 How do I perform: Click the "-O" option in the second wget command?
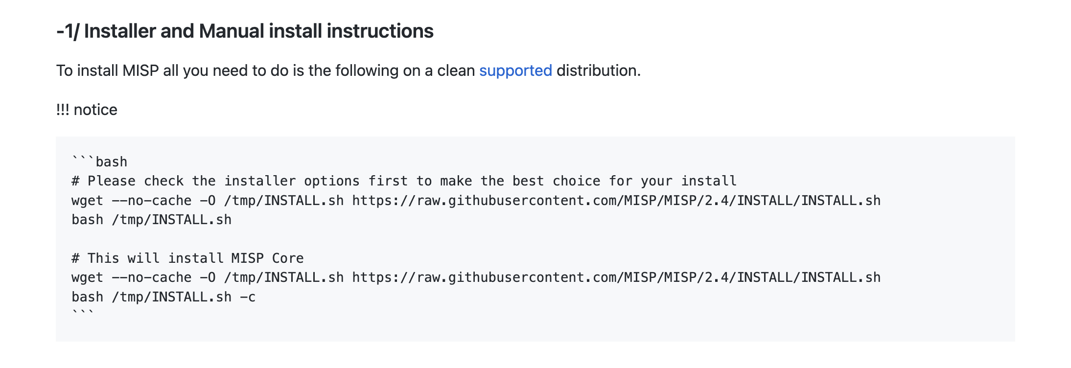click(x=208, y=277)
